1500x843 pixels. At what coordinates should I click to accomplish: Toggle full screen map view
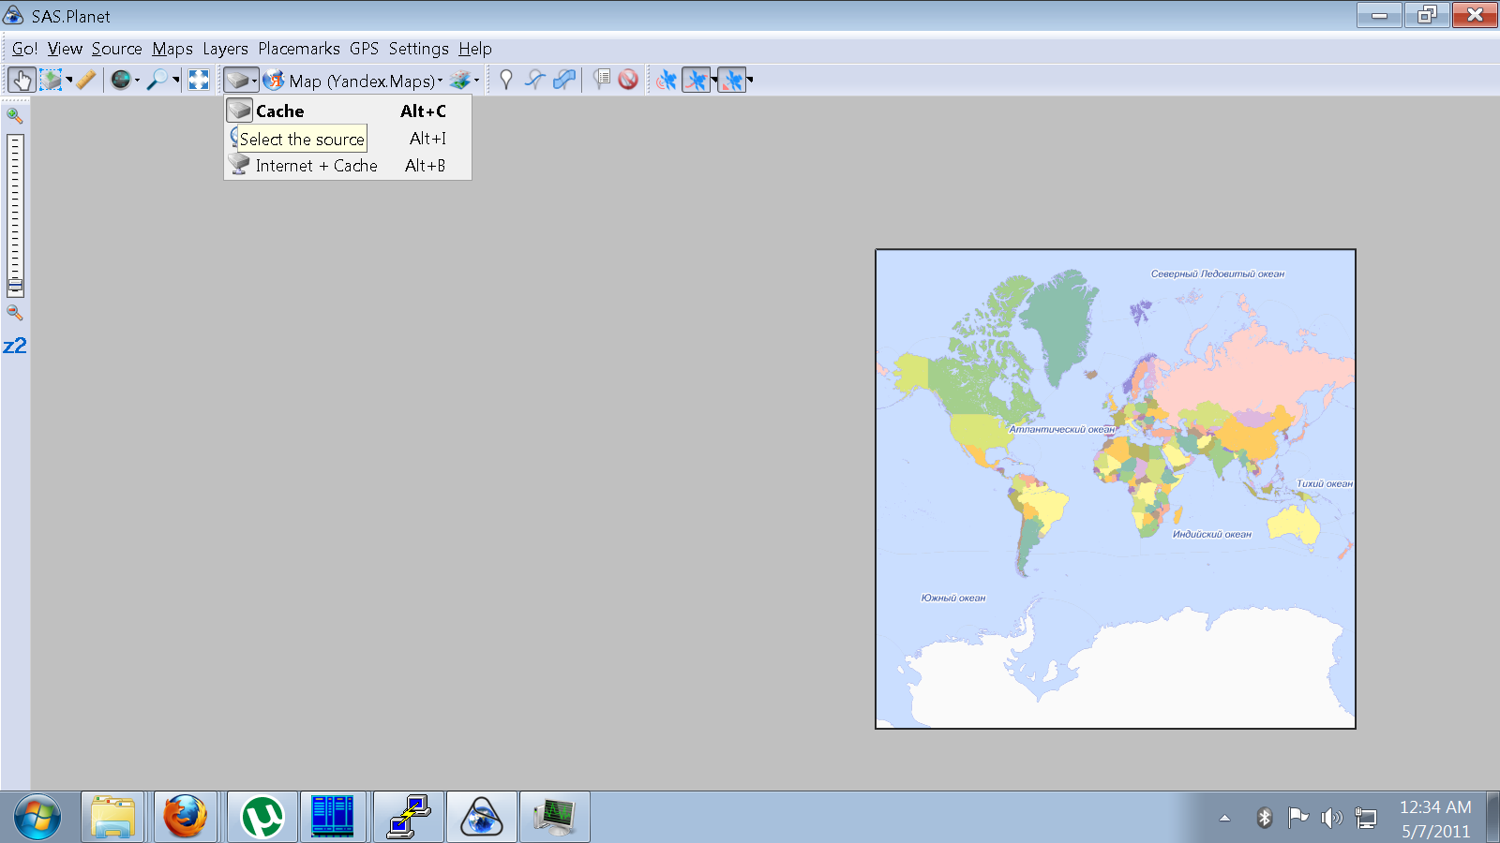tap(199, 81)
